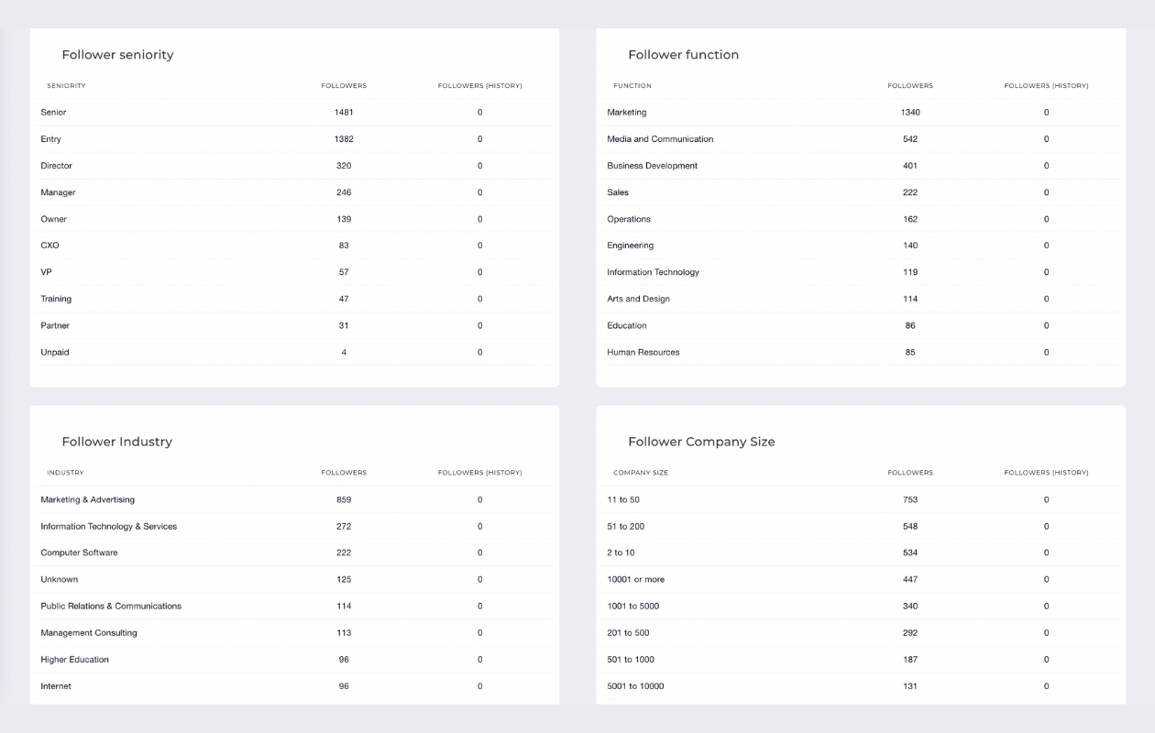Click the Operations function label
The width and height of the screenshot is (1155, 733).
(x=629, y=219)
